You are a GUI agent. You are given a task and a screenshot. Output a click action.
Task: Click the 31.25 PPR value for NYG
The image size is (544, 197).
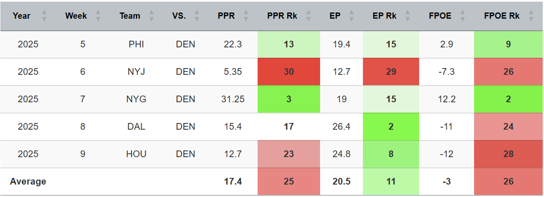[233, 99]
